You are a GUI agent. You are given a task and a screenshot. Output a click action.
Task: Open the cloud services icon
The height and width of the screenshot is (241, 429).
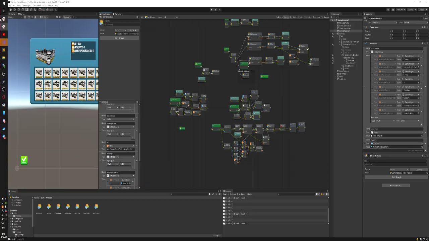(x=393, y=10)
